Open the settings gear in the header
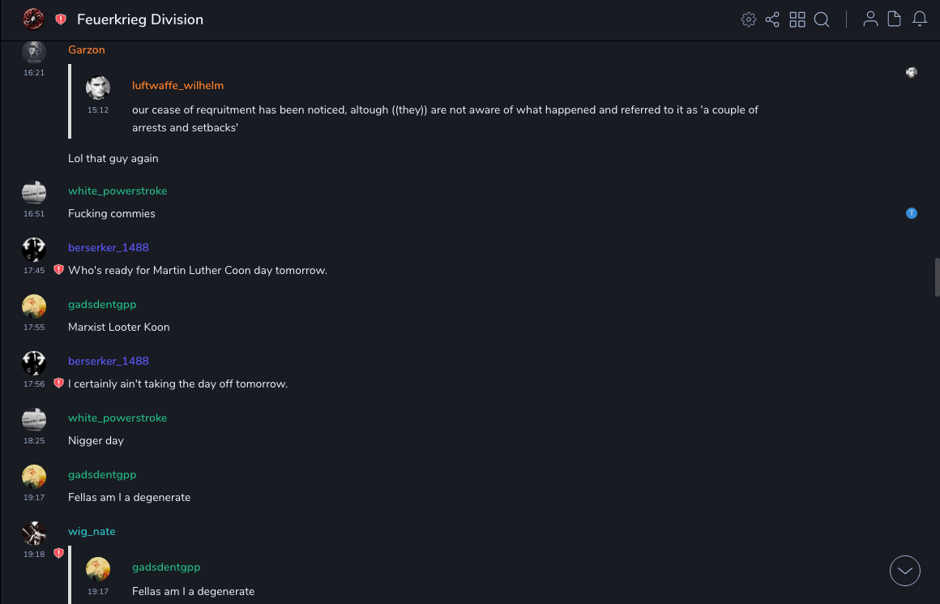 749,19
